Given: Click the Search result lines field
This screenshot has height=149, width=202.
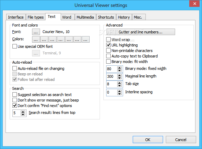Looking at the screenshot, I should 16,113.
